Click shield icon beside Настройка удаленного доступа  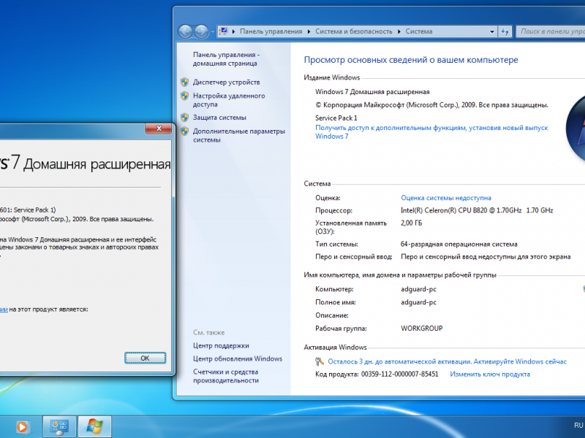(x=185, y=96)
